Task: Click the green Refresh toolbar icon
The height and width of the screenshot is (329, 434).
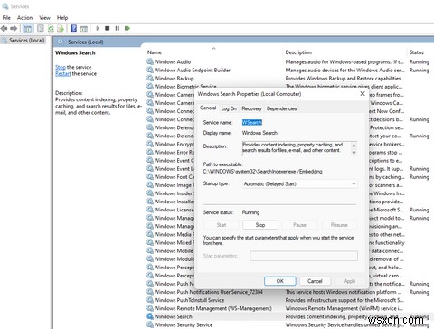Action: point(51,28)
